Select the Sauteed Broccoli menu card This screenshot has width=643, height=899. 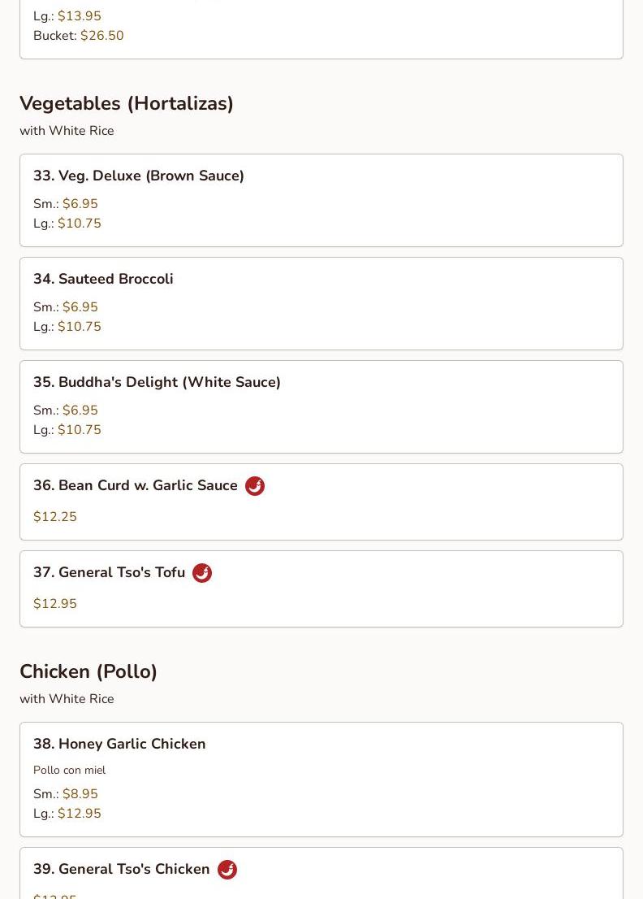coord(321,303)
